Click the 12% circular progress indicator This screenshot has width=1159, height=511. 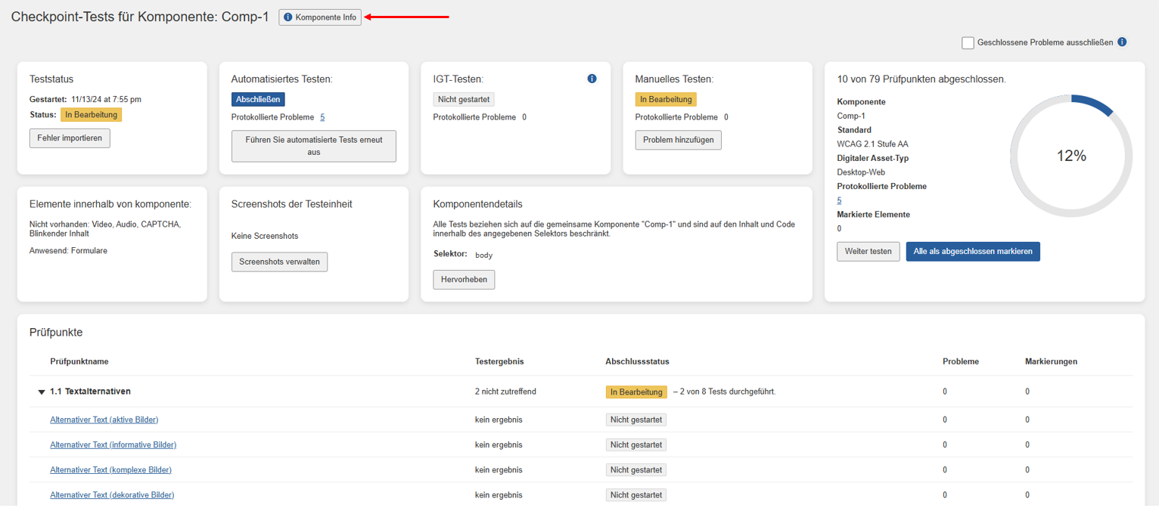point(1070,156)
